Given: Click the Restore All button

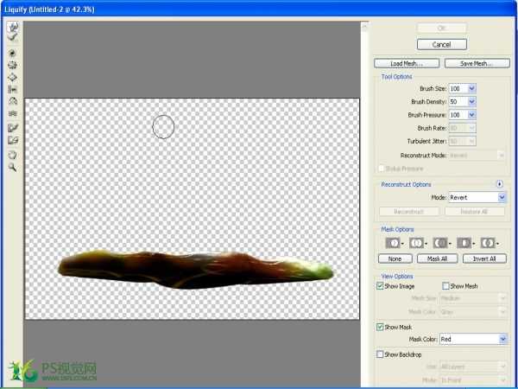Looking at the screenshot, I should [474, 212].
